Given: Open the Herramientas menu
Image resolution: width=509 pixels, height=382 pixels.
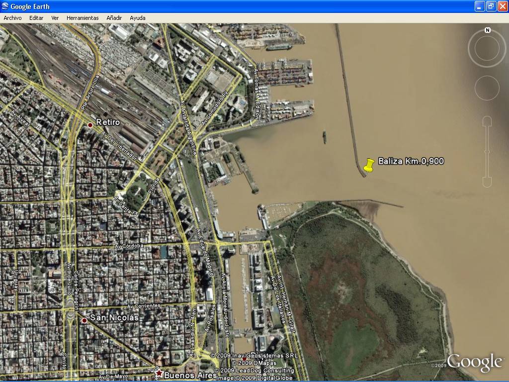Looking at the screenshot, I should click(x=83, y=18).
